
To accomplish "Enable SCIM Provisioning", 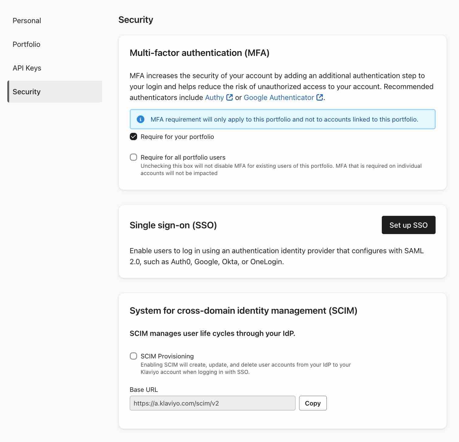I will click(133, 356).
